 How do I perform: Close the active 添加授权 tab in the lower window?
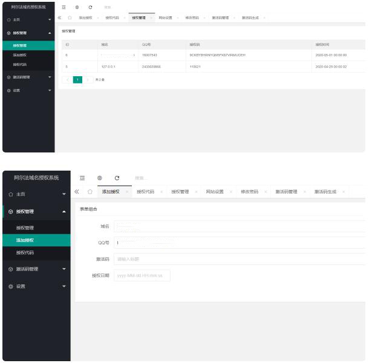[x=127, y=192]
